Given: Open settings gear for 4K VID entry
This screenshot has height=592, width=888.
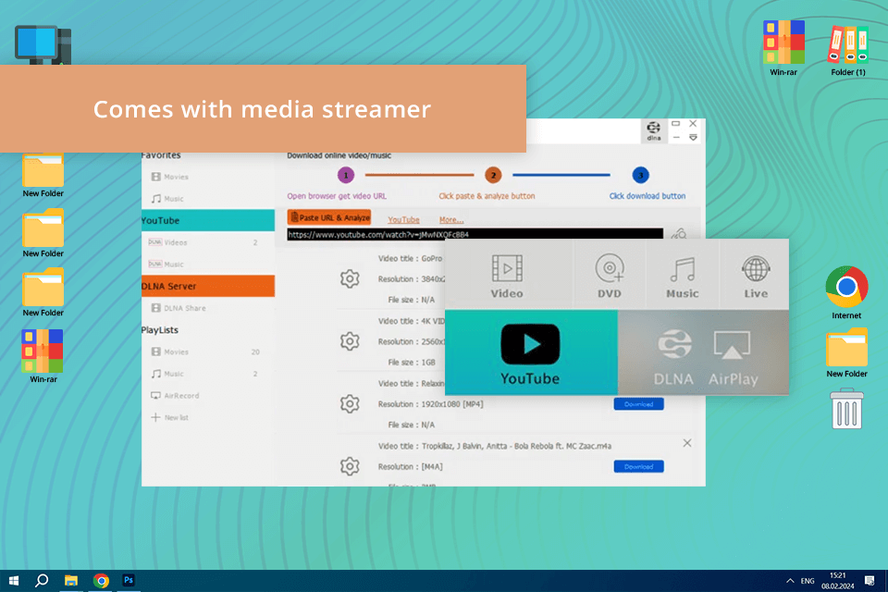Looking at the screenshot, I should coord(350,341).
